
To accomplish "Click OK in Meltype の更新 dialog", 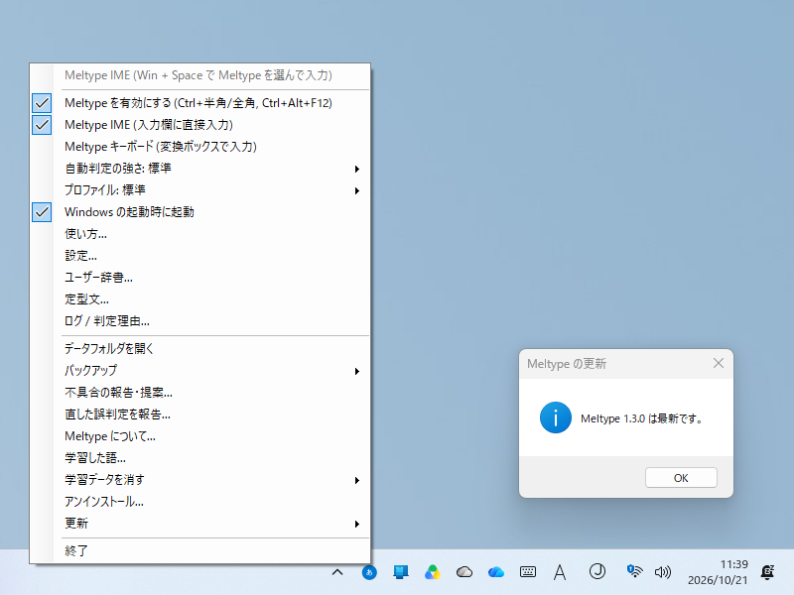I will (681, 478).
